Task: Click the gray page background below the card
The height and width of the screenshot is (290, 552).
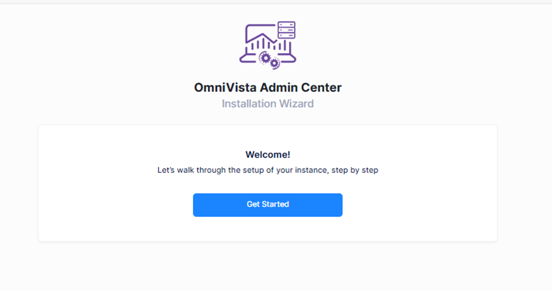Action: tap(268, 266)
